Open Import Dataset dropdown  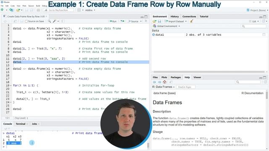[x=176, y=21]
